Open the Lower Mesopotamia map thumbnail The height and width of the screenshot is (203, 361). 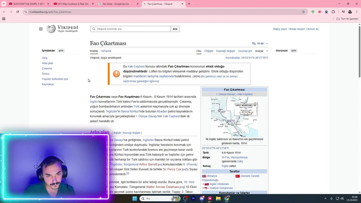pyautogui.click(x=234, y=117)
